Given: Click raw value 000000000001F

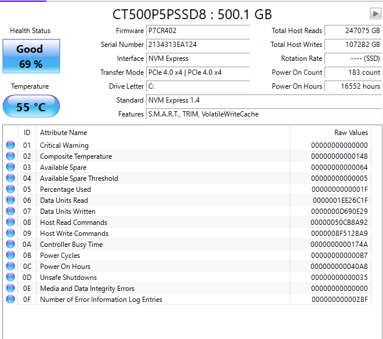Looking at the screenshot, I should click(340, 189).
